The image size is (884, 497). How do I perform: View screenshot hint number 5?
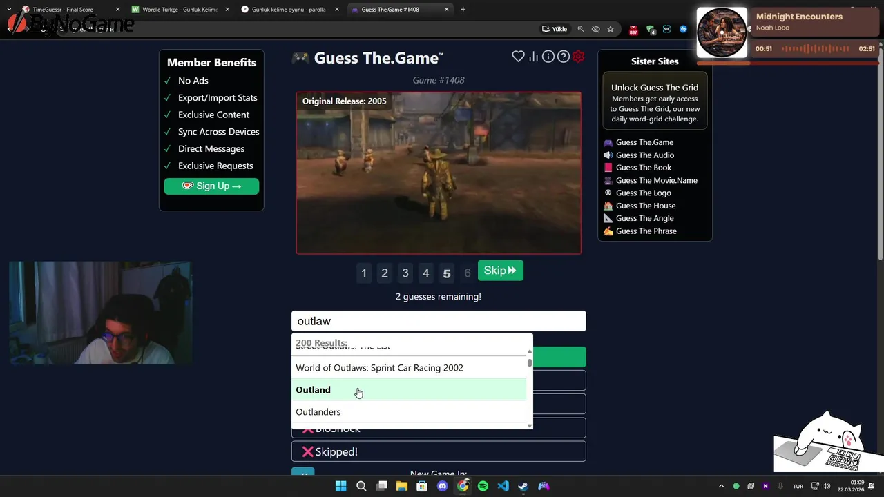tap(447, 273)
